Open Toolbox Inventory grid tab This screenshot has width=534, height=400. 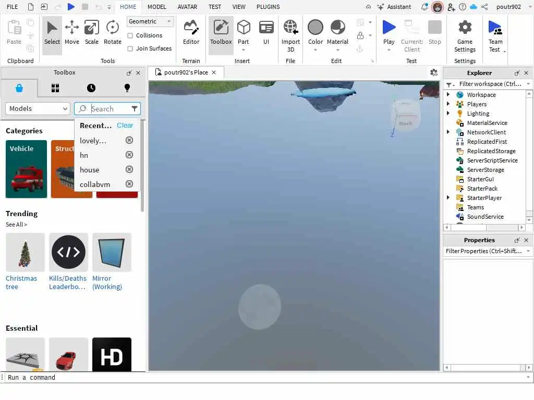(x=55, y=89)
